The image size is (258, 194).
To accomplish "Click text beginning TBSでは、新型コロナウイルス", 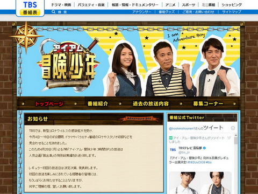I will point(61,131).
